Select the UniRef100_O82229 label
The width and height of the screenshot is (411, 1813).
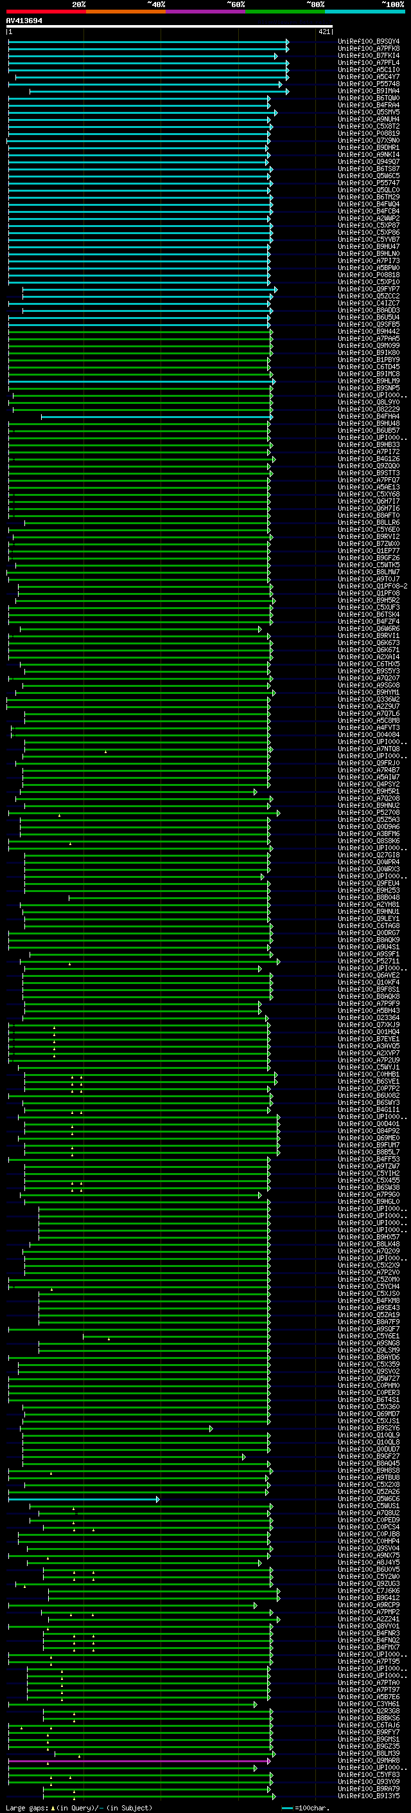(x=369, y=410)
